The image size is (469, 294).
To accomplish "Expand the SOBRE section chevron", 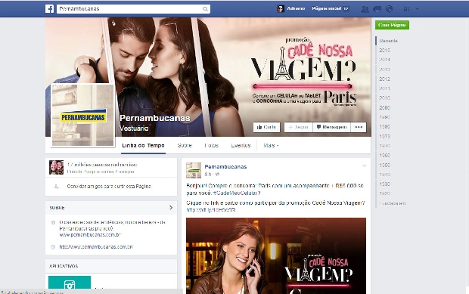I will pos(171,207).
